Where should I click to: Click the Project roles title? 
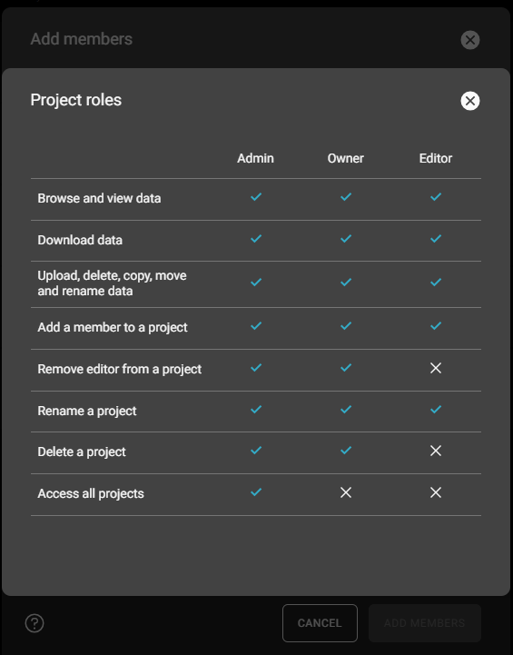pos(76,100)
